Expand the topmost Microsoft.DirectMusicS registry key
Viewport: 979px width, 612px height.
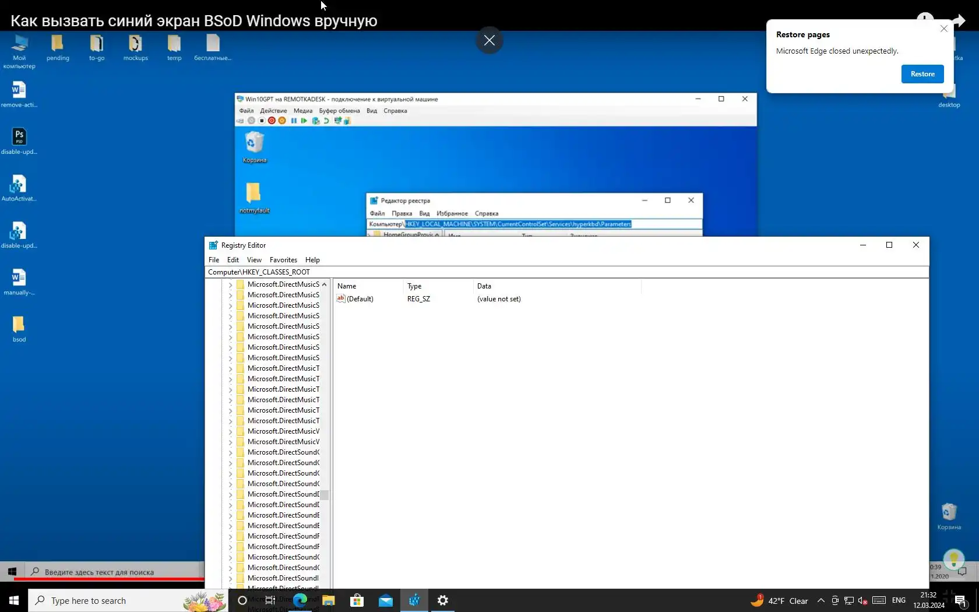[230, 285]
